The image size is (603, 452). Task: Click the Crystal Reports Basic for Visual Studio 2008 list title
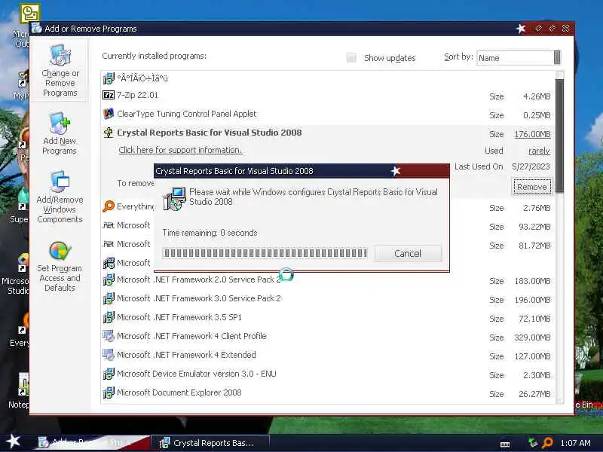tap(210, 133)
